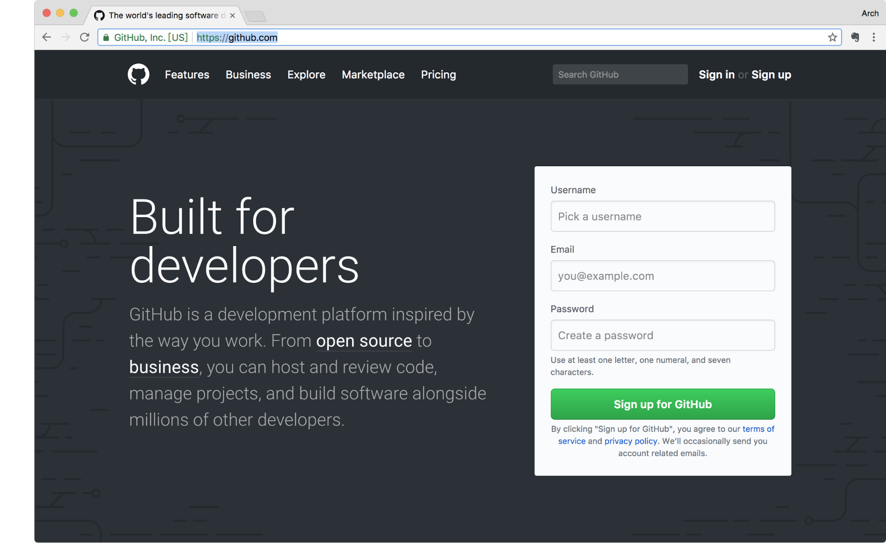Click the 'you@example.com' email field
The height and width of the screenshot is (543, 886).
pos(663,276)
